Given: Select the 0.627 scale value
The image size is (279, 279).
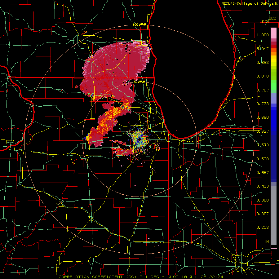Looking at the screenshot, I should (x=263, y=131).
